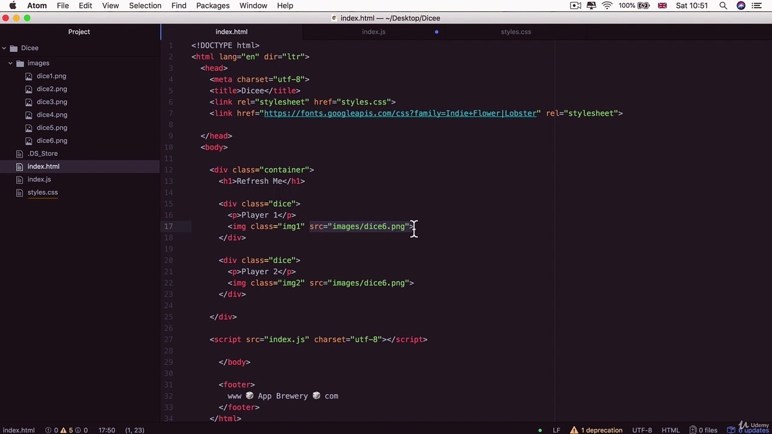The height and width of the screenshot is (434, 772).
Task: Click the index.html filename in status bar
Action: pos(19,430)
